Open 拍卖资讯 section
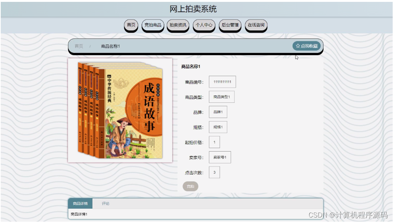393x222 pixels. pos(178,25)
